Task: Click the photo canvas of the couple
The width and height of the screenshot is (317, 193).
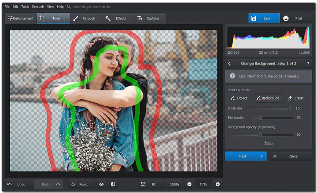Action: tap(114, 101)
